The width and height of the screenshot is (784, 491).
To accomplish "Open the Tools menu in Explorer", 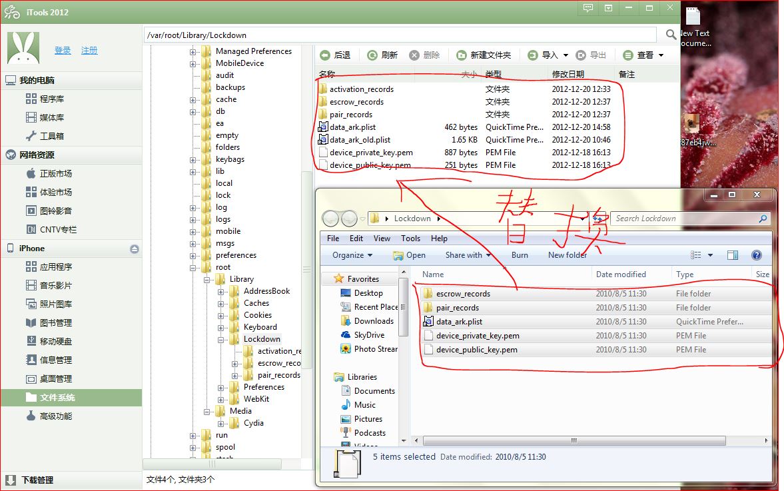I will pyautogui.click(x=410, y=239).
